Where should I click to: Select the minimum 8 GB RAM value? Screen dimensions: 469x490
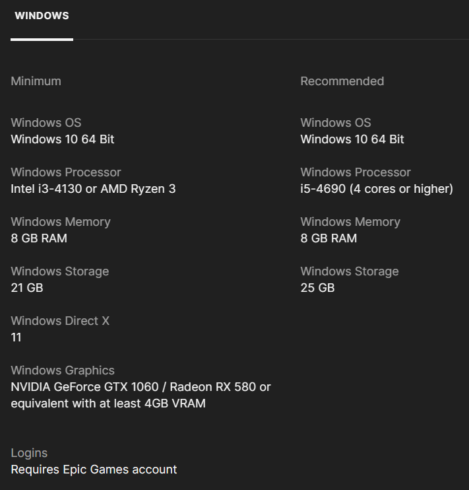(39, 238)
